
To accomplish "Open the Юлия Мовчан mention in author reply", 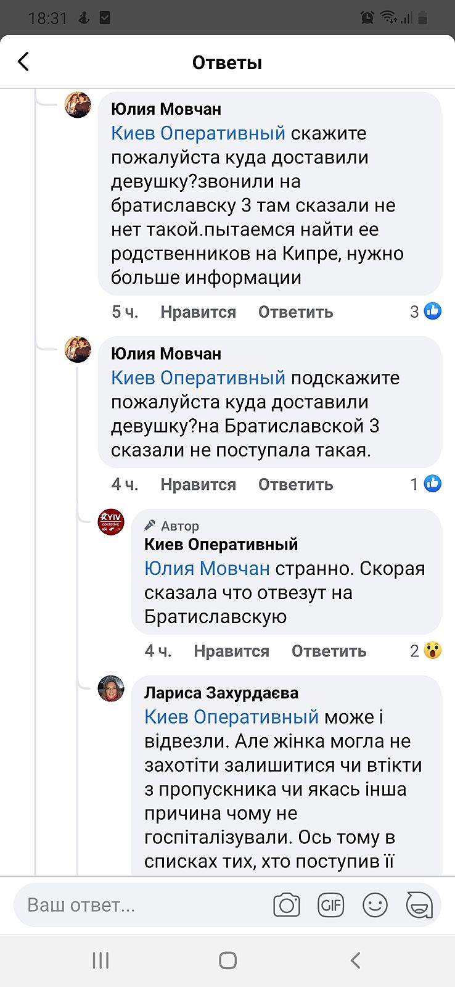I will pyautogui.click(x=207, y=568).
